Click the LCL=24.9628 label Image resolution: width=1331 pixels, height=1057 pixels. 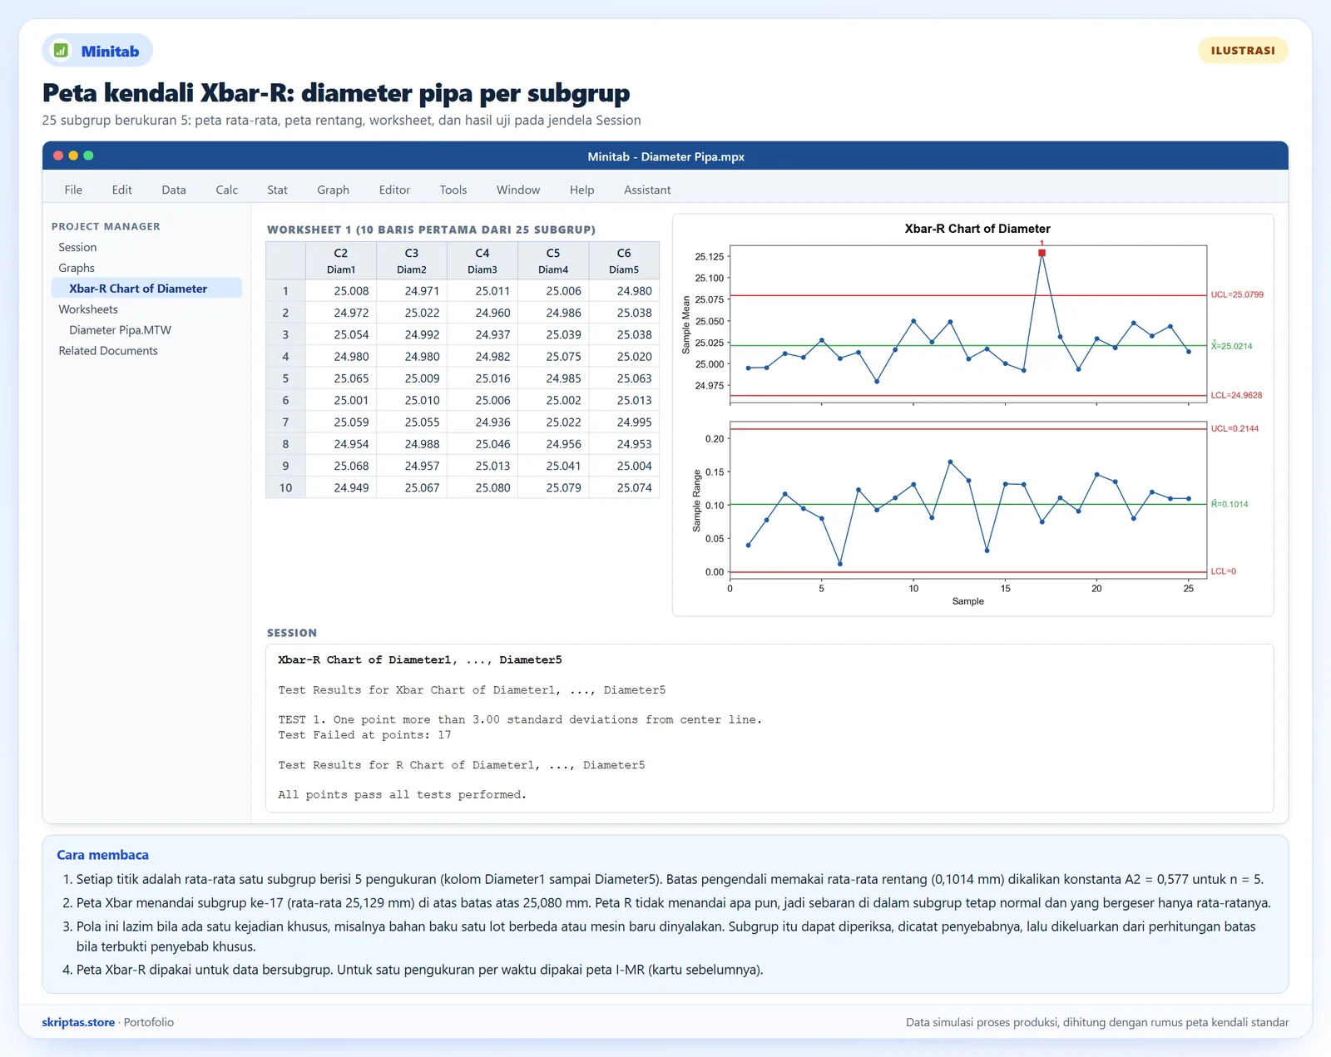pos(1236,395)
